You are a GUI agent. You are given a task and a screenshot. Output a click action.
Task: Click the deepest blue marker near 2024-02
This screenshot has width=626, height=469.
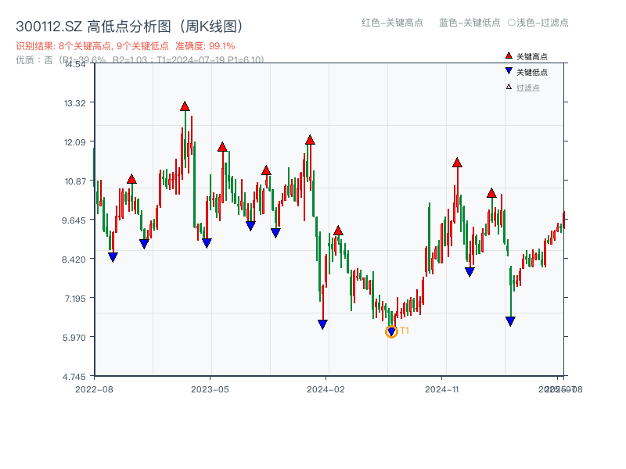[x=323, y=323]
